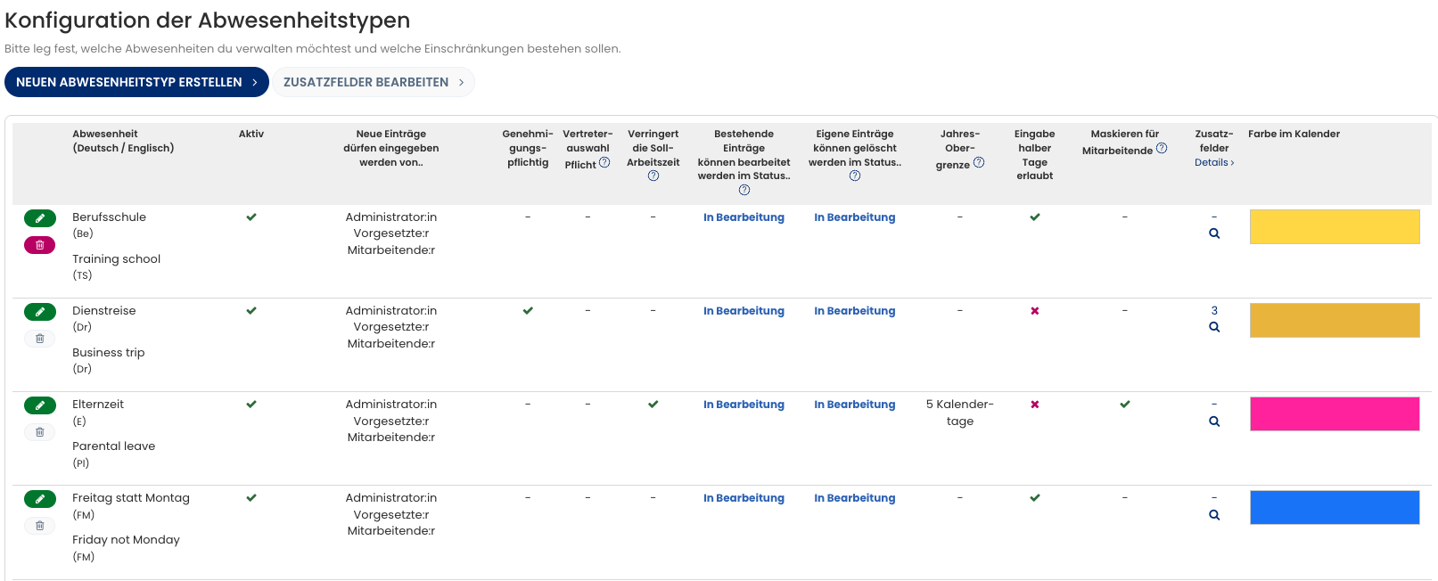1438x581 pixels.
Task: Open In Bearbeitung status for Berufsschule existing entries
Action: point(744,217)
